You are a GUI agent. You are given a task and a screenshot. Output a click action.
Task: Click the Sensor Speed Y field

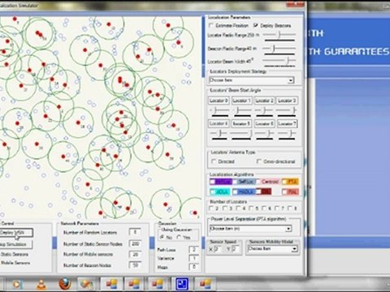coord(236,249)
